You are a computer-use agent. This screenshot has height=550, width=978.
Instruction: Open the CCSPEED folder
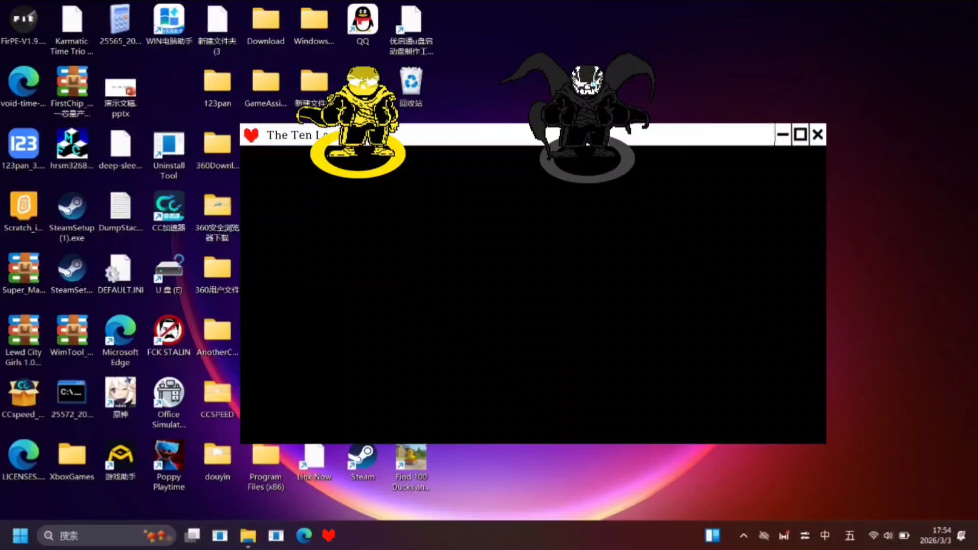click(x=218, y=393)
